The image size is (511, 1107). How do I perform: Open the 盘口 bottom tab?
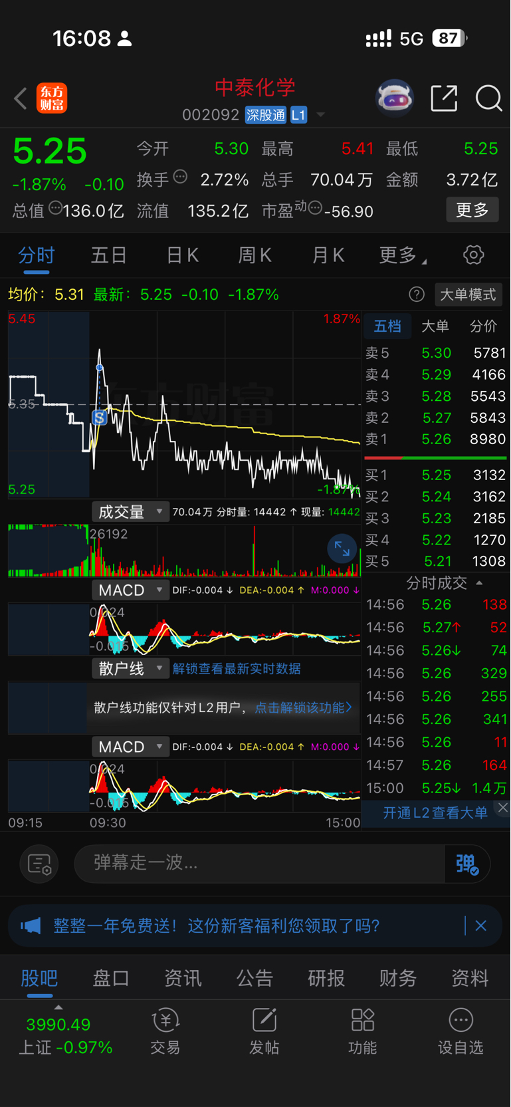pos(111,978)
